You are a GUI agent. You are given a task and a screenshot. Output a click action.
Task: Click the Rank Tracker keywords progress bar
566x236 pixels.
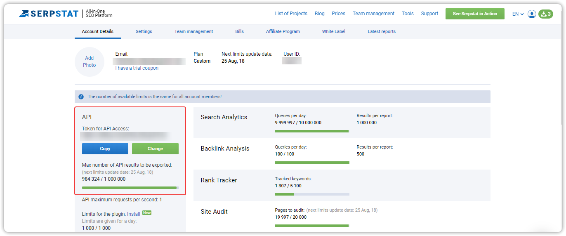(312, 194)
